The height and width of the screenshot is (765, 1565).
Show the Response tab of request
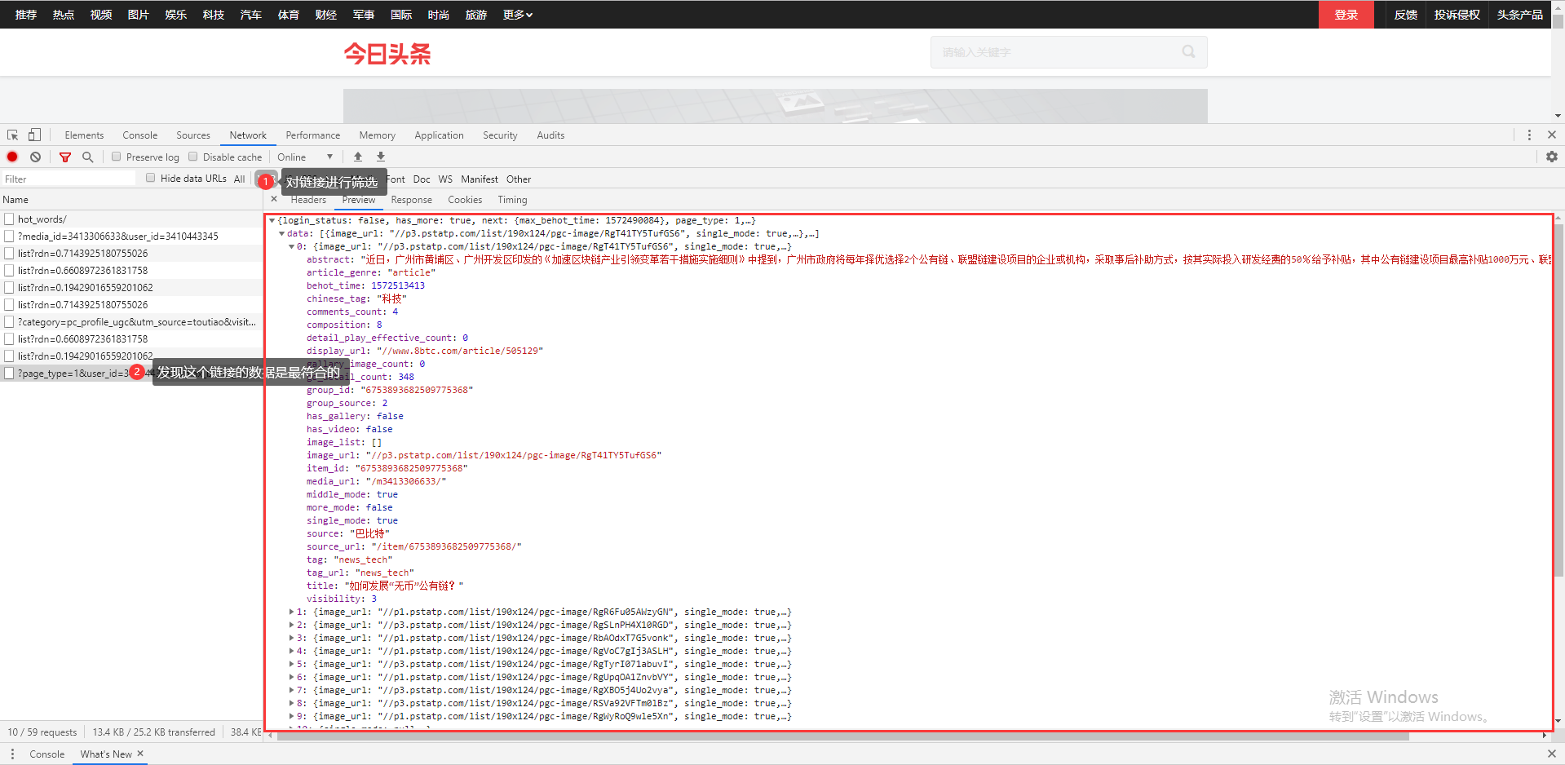(x=411, y=200)
